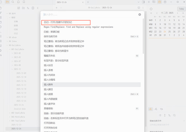Open the outgoing links panel icon
This screenshot has width=186, height=132.
tap(156, 109)
